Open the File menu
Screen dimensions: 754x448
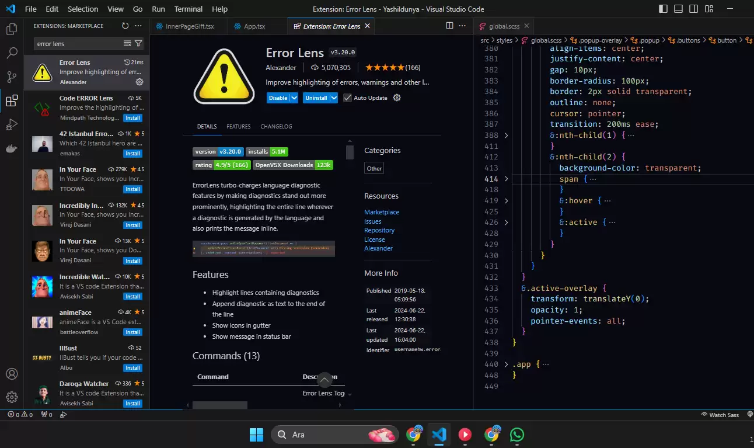click(31, 9)
